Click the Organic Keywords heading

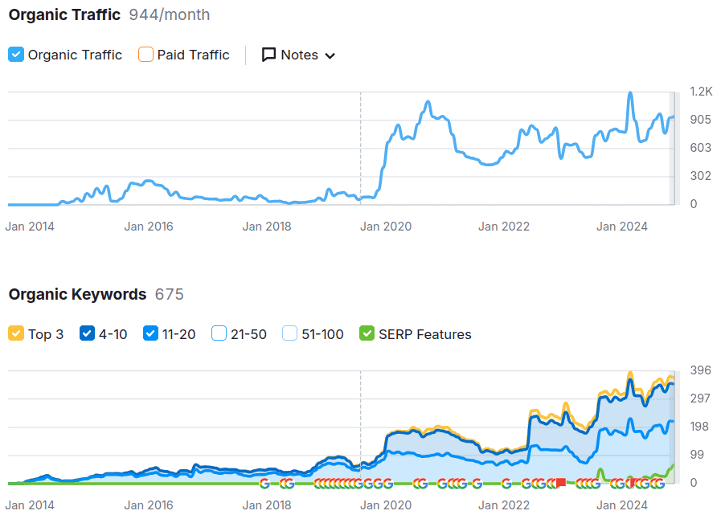pos(77,294)
